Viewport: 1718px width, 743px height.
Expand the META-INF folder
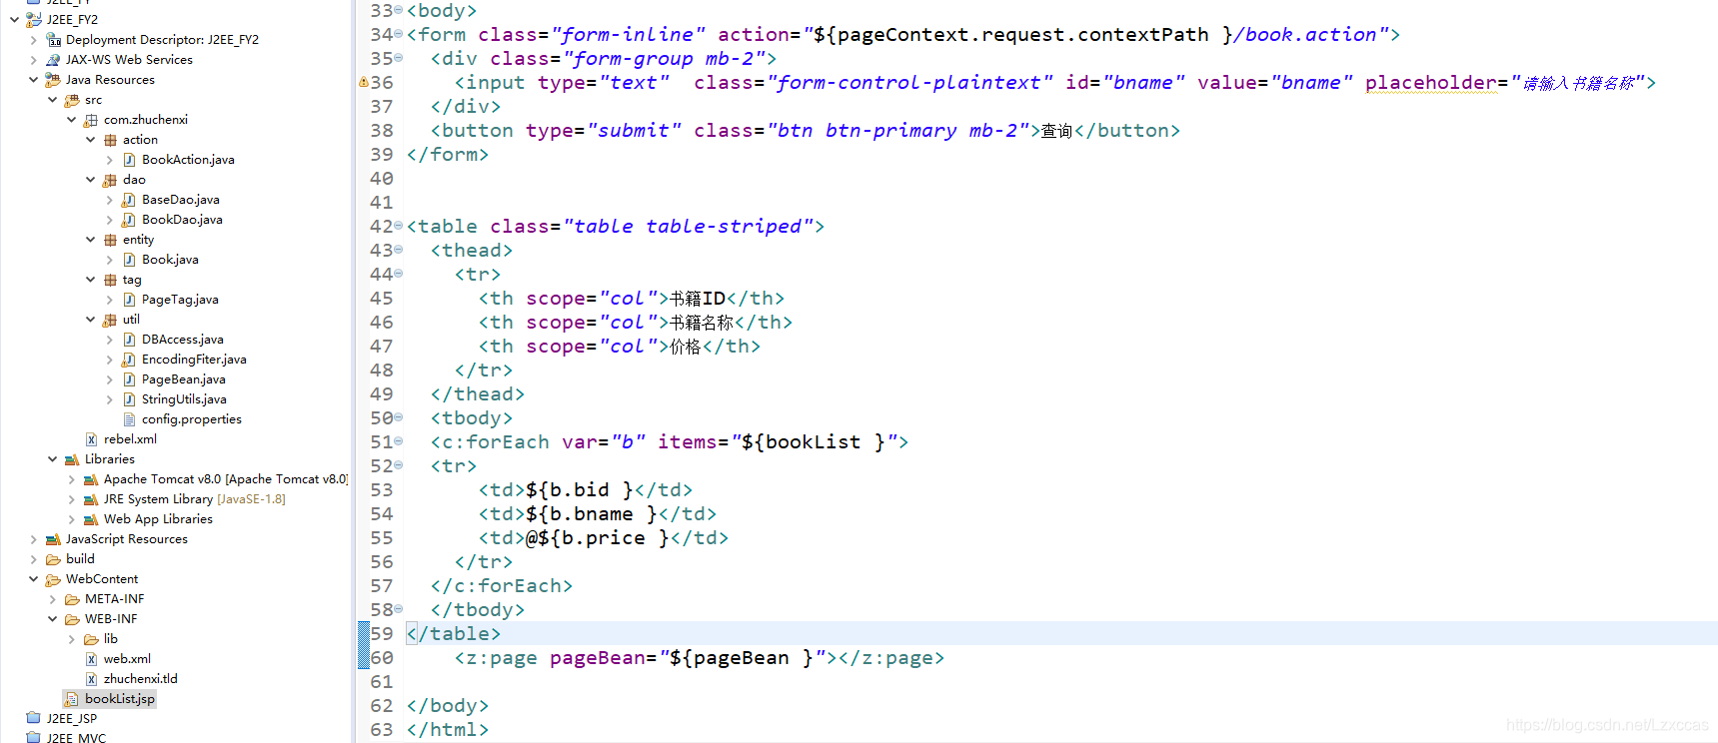coord(52,599)
